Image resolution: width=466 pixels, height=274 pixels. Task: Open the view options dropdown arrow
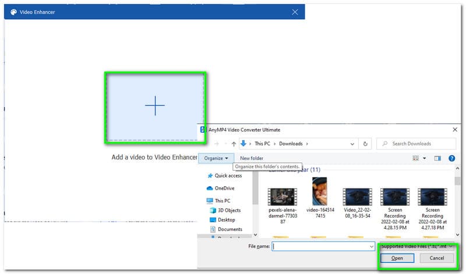(x=425, y=158)
